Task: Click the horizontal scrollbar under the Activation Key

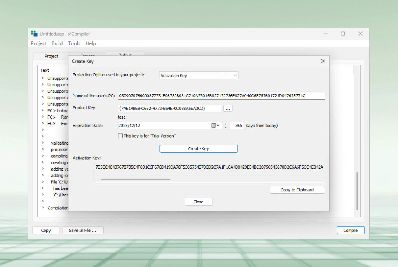Action: (135, 179)
